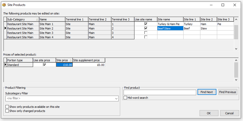Check Show only products available on this site
This screenshot has width=243, height=121.
pos(7,107)
